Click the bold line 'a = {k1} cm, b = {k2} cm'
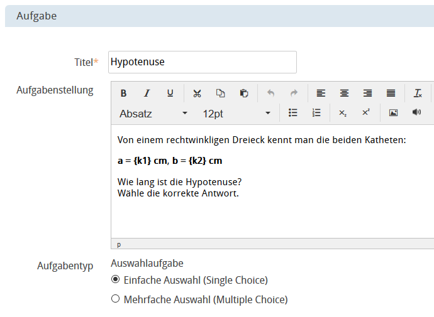Viewport: 434px width, 317px height. 170,161
